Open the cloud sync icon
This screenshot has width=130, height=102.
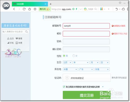tap(123, 9)
